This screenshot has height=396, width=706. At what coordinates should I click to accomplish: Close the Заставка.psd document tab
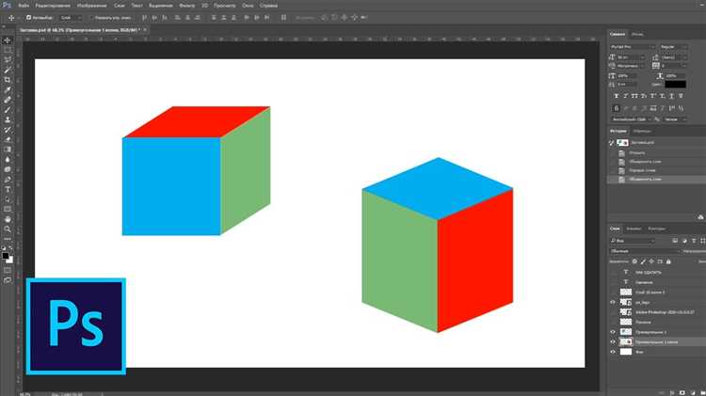(145, 30)
